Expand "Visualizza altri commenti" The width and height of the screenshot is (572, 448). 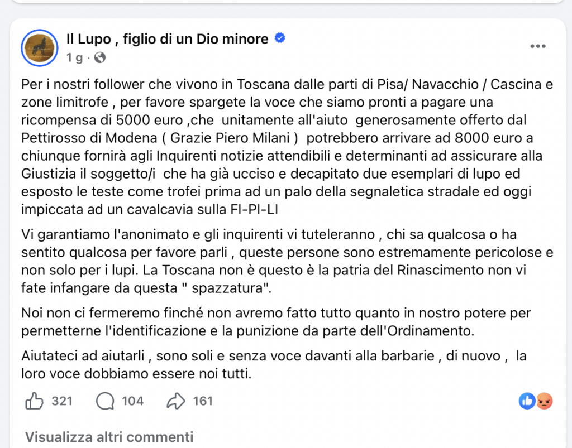(109, 436)
